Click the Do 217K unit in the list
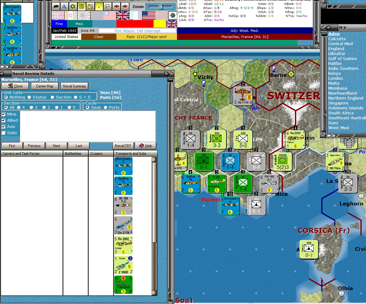 [x=123, y=226]
